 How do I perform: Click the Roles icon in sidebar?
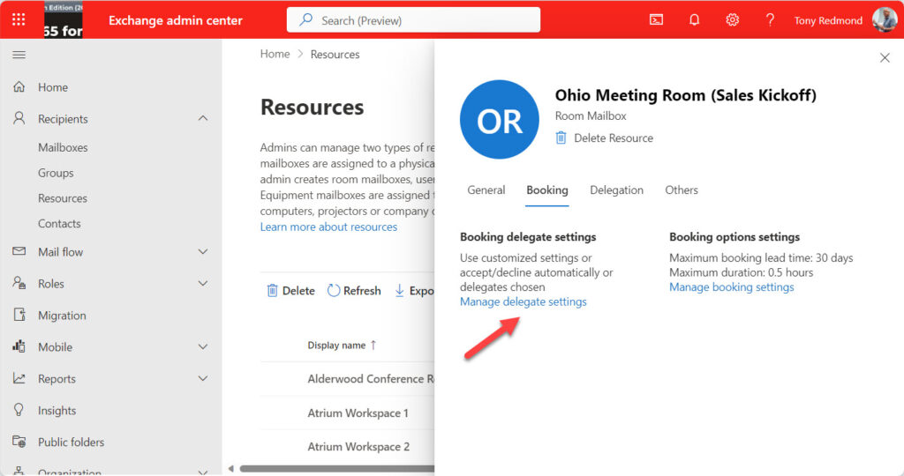click(x=19, y=283)
